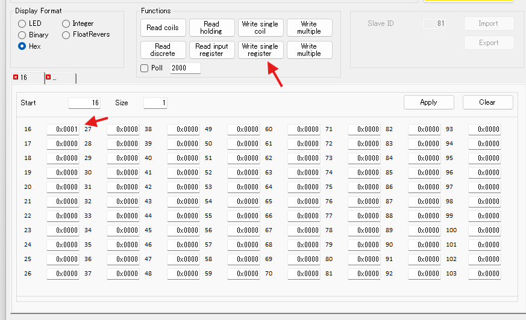This screenshot has height=320, width=526.
Task: Enable the Poll checkbox
Action: (x=144, y=69)
